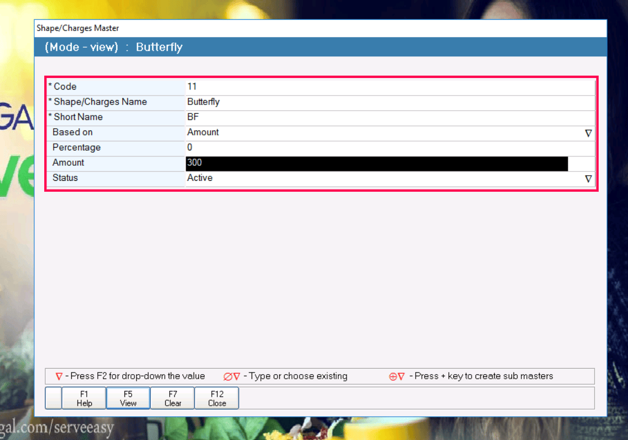This screenshot has width=628, height=440.
Task: Click the '* Short Name' label
Action: click(x=76, y=117)
